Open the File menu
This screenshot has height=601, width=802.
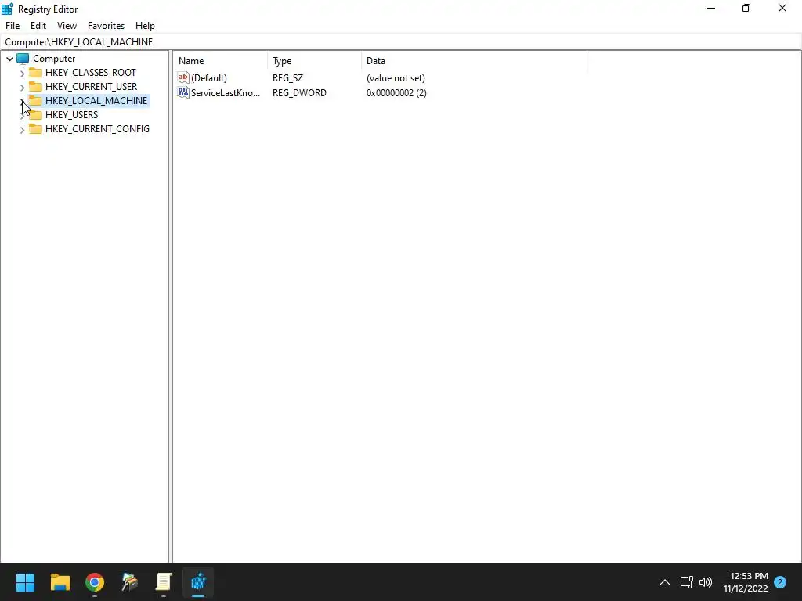click(x=13, y=26)
